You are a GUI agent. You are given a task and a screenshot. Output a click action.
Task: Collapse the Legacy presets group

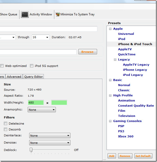(x=115, y=60)
